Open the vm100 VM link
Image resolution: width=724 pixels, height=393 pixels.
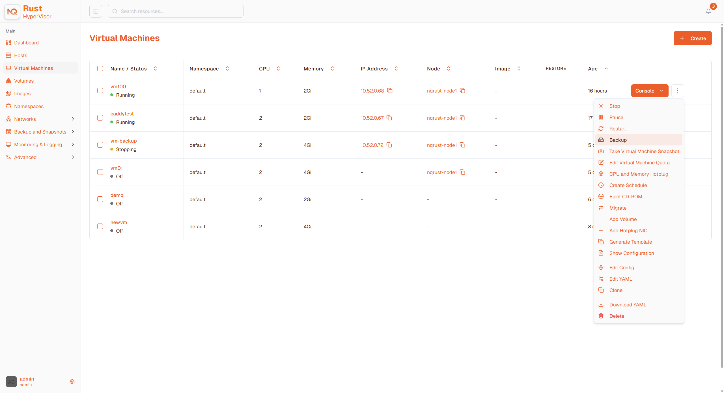[118, 87]
